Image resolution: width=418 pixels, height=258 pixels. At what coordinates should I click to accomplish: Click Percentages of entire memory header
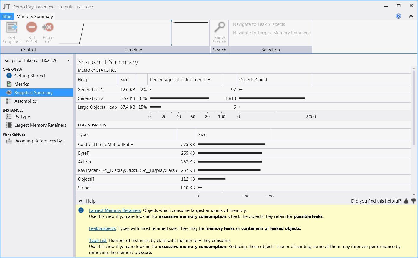click(185, 80)
